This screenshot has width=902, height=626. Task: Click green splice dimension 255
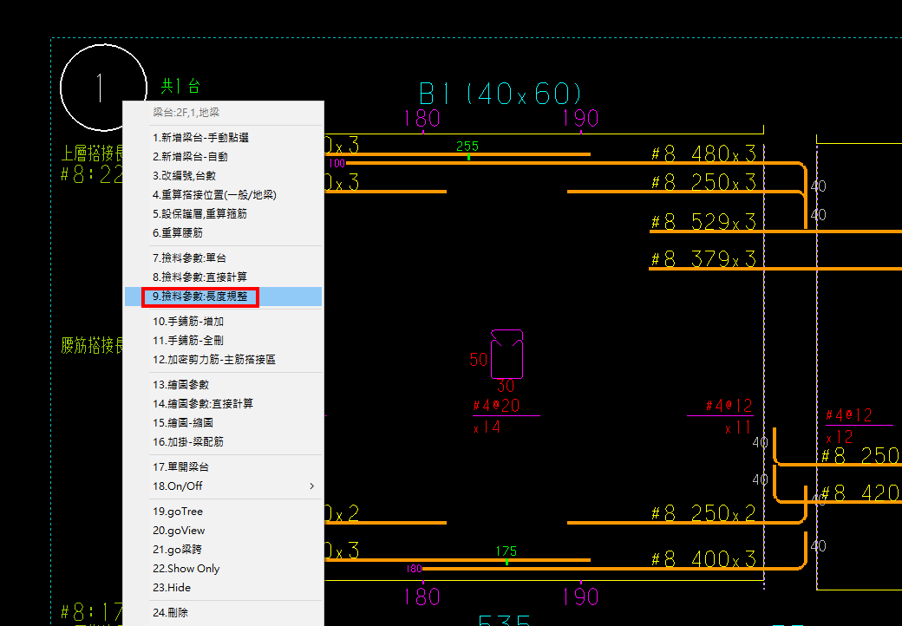click(x=467, y=146)
